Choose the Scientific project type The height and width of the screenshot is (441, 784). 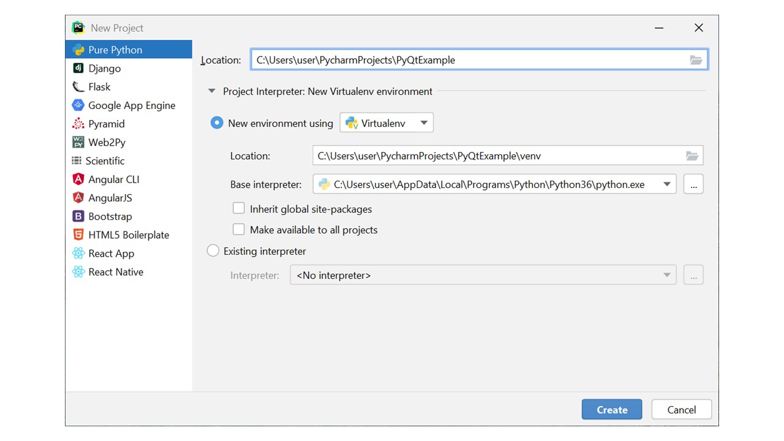click(105, 160)
